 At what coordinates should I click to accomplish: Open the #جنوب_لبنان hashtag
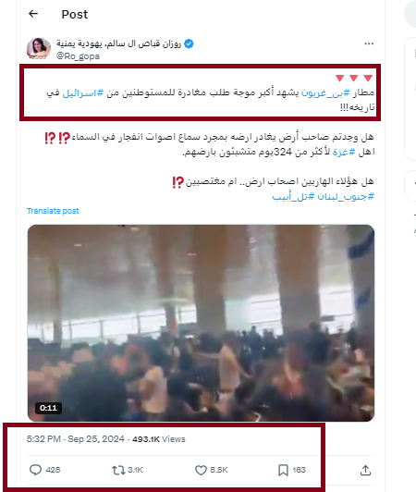pyautogui.click(x=346, y=197)
